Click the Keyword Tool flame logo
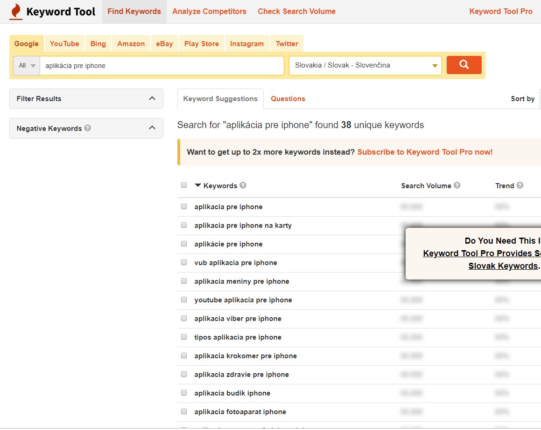Viewport: 541px width, 430px height. pos(16,12)
